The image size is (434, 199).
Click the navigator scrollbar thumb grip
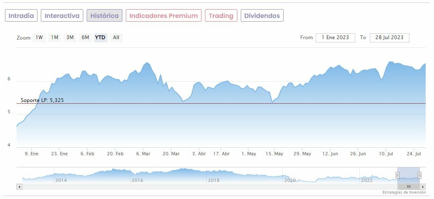coord(409,187)
